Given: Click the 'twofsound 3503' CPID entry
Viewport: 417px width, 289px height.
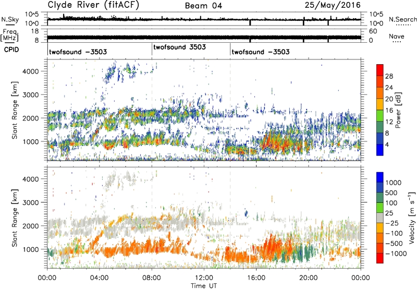Looking at the screenshot, I should (x=179, y=47).
